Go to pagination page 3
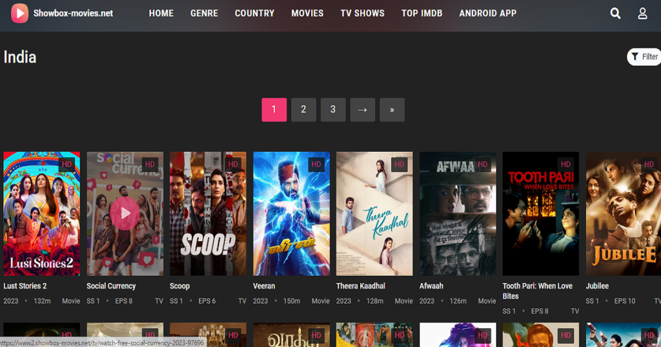Viewport: 661px width, 347px height. coord(333,110)
